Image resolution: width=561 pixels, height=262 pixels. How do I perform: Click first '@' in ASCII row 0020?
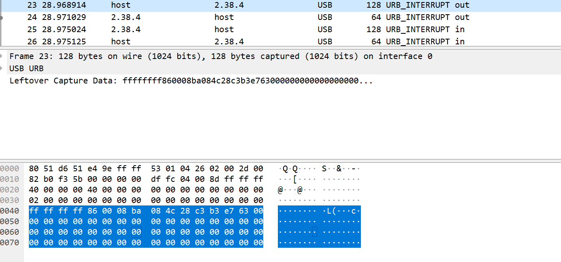pos(280,190)
